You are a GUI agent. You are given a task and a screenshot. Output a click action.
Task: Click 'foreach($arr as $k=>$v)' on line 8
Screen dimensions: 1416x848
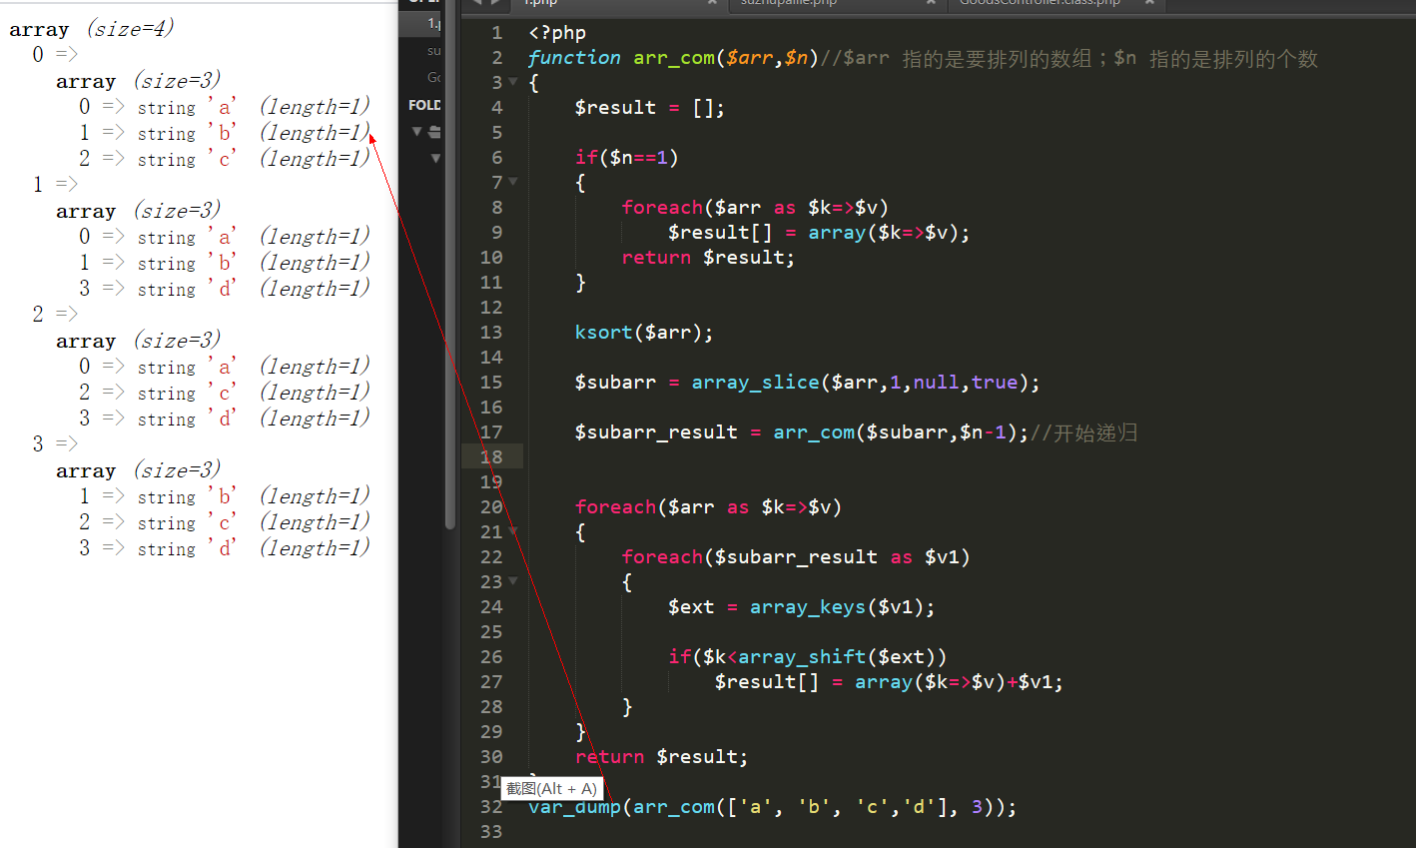(x=755, y=208)
